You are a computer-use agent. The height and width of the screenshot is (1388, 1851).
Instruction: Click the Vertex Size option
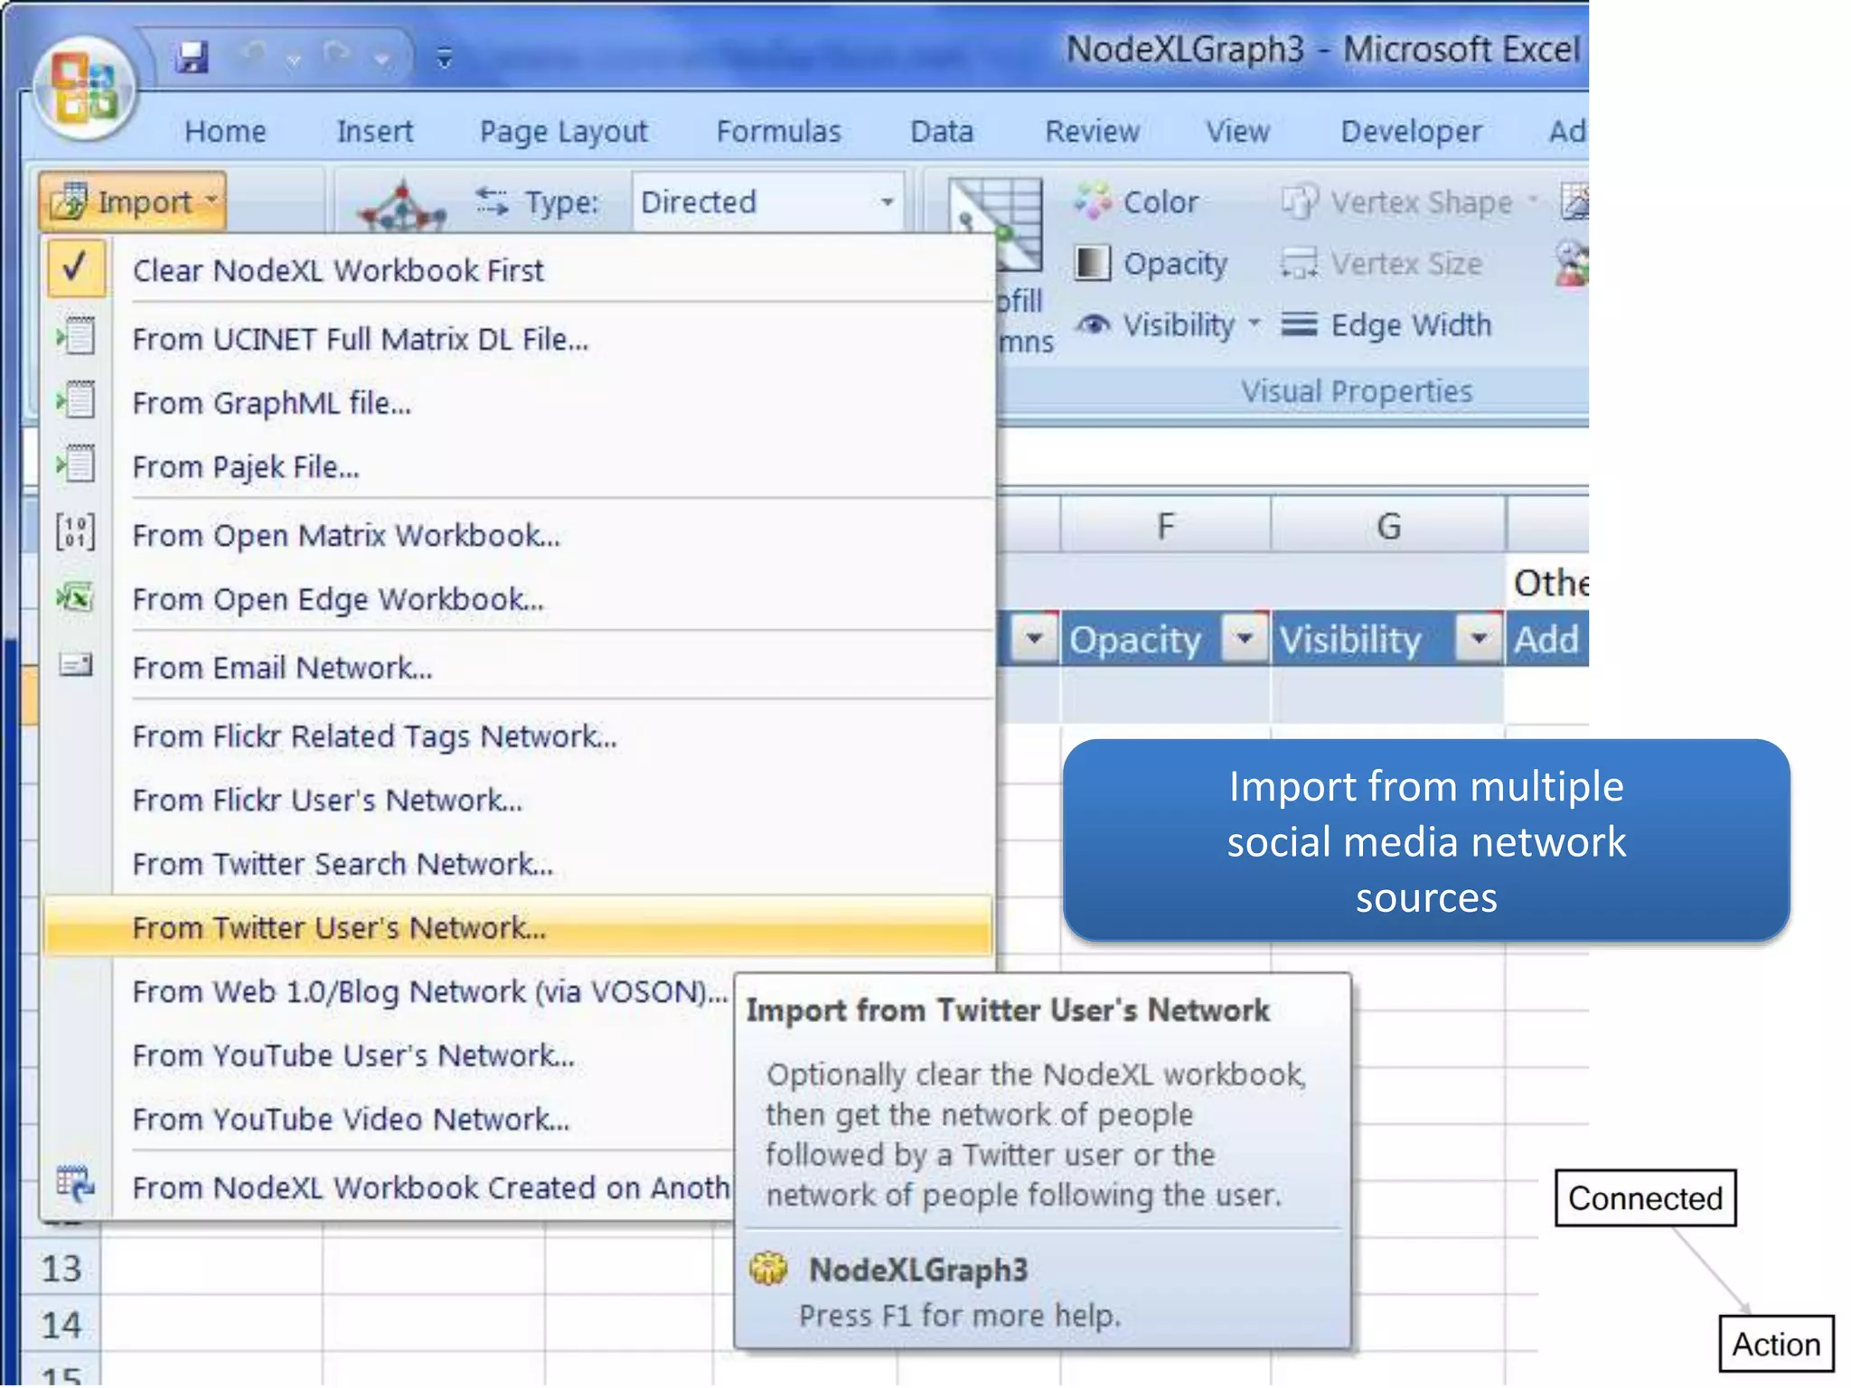1381,264
